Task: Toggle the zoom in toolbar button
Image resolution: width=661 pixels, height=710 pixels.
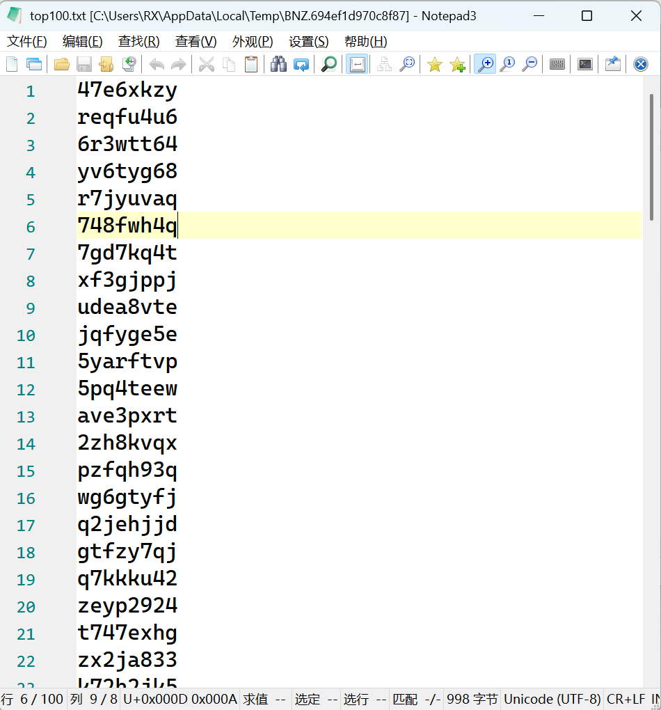Action: coord(484,65)
